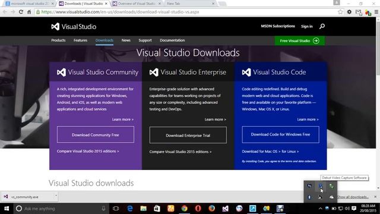Switch to Overview of Visual Studio tab

click(x=137, y=4)
